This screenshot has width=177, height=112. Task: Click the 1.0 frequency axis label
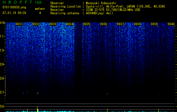[x=2, y=50]
